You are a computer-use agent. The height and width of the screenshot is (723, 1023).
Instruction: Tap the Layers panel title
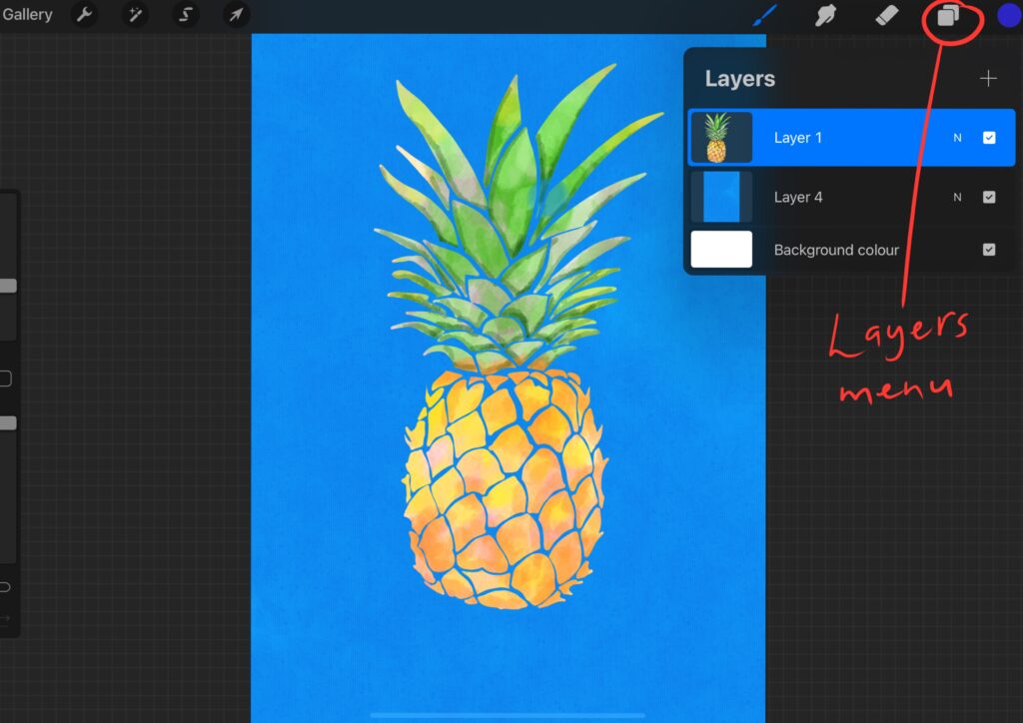coord(740,78)
